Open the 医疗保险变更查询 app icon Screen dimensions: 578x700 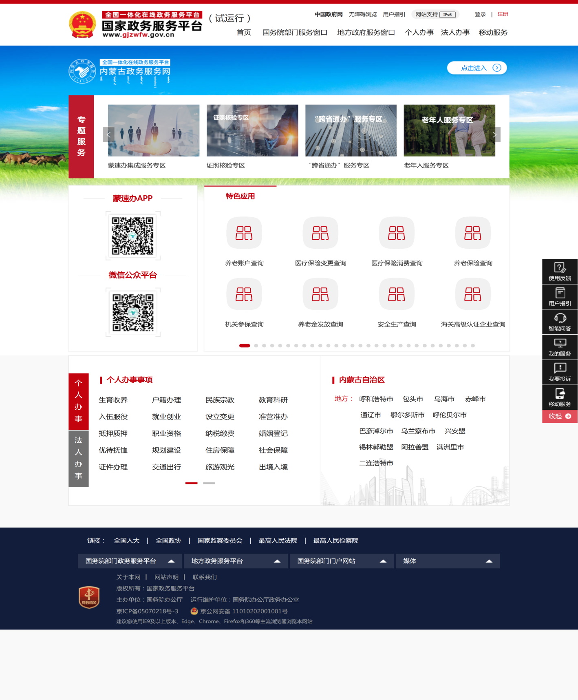click(320, 233)
